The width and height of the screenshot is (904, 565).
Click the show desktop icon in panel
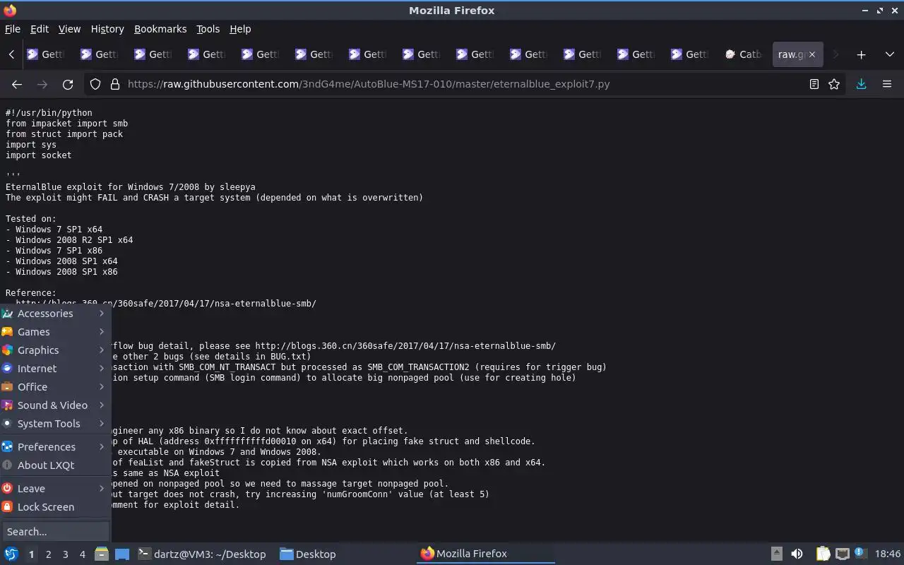click(122, 554)
